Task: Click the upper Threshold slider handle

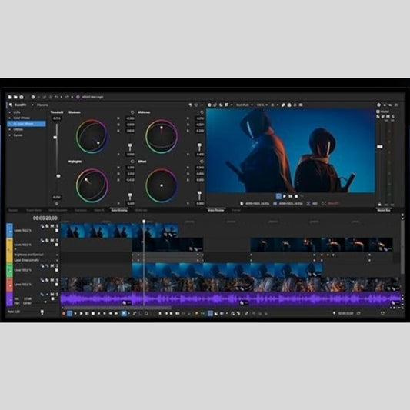Action: (55, 137)
